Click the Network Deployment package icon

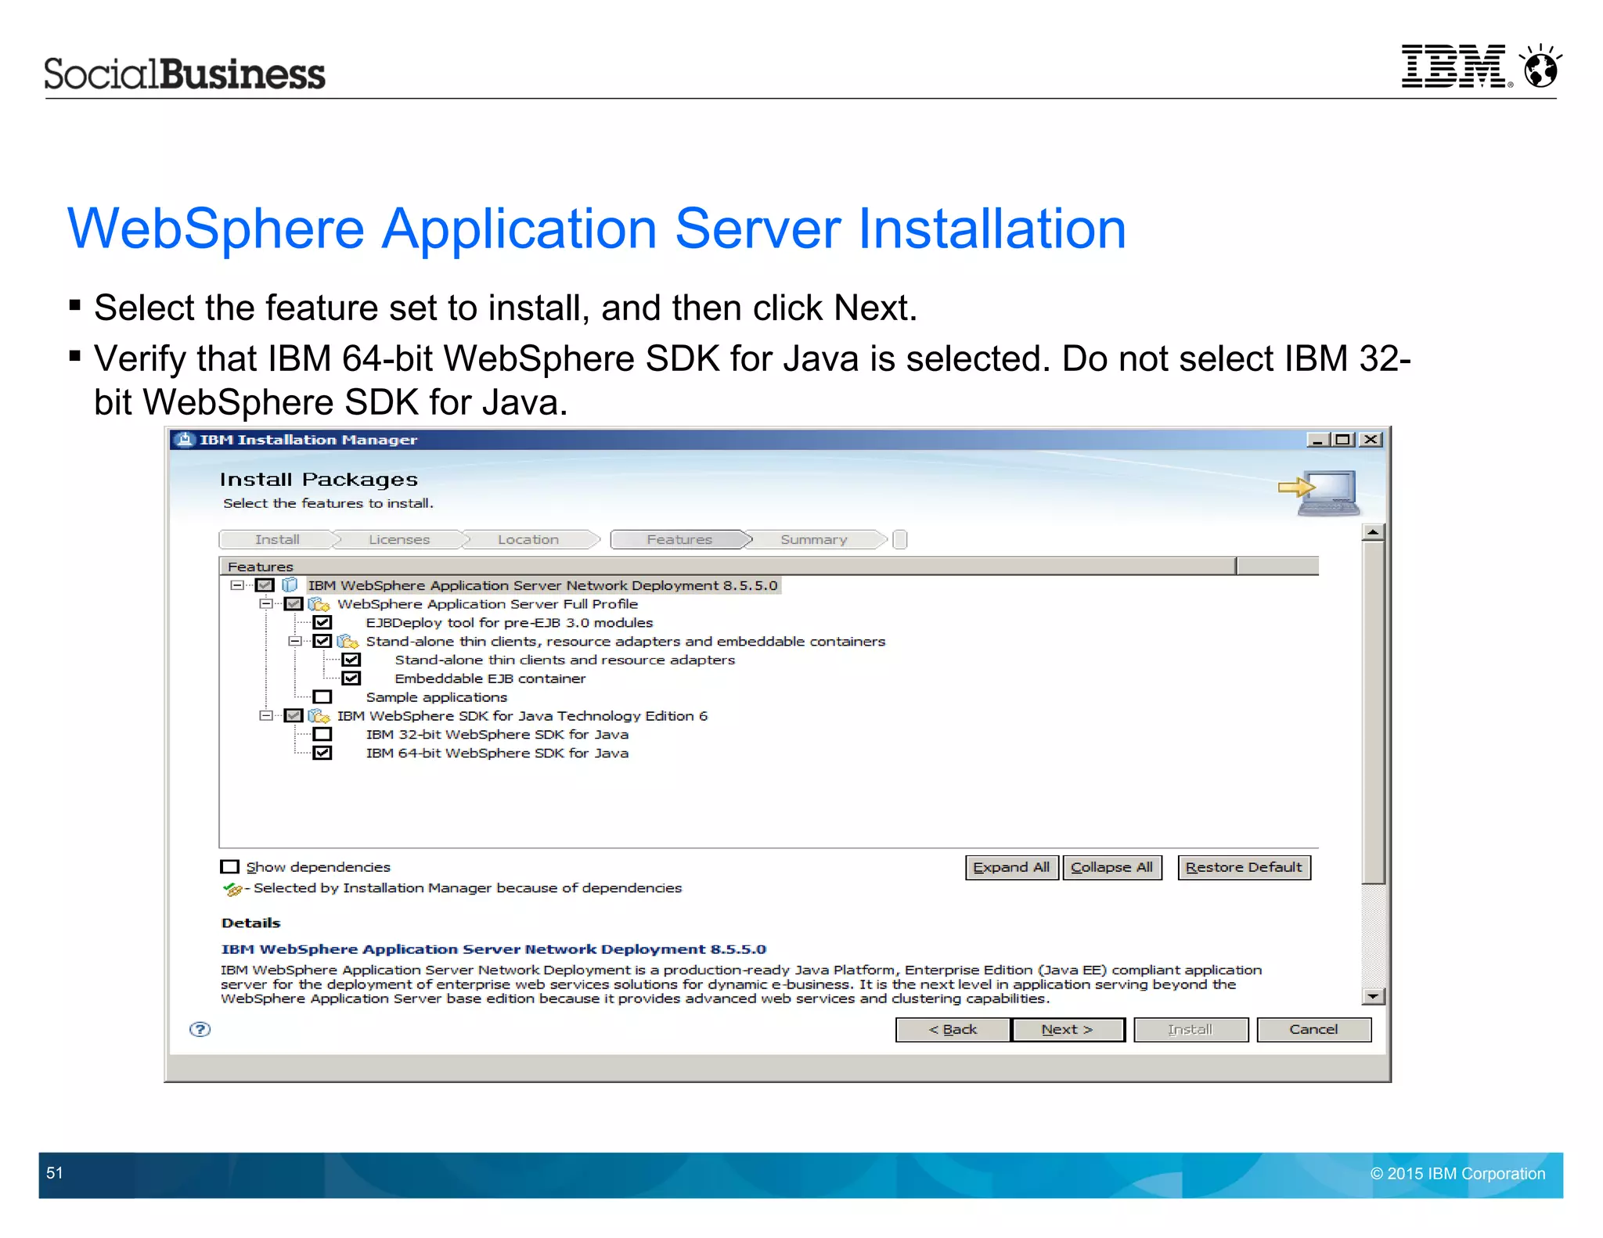pos(290,585)
